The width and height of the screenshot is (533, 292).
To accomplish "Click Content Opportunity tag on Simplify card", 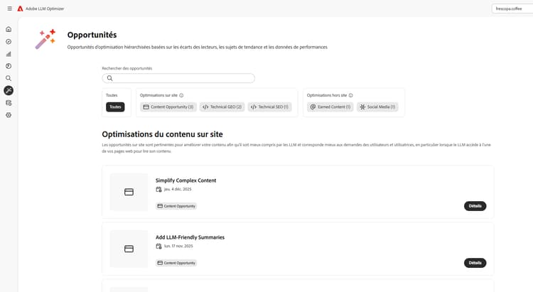I will click(176, 206).
